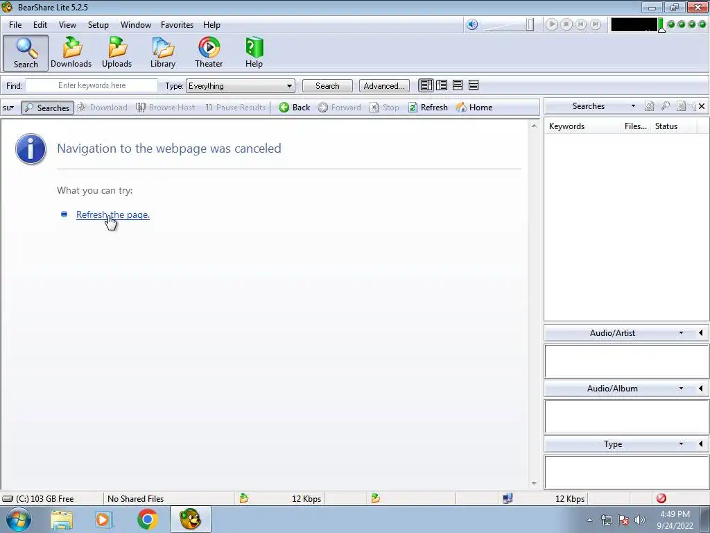Image resolution: width=710 pixels, height=533 pixels.
Task: Select the fourth pane layout icon
Action: coord(473,85)
